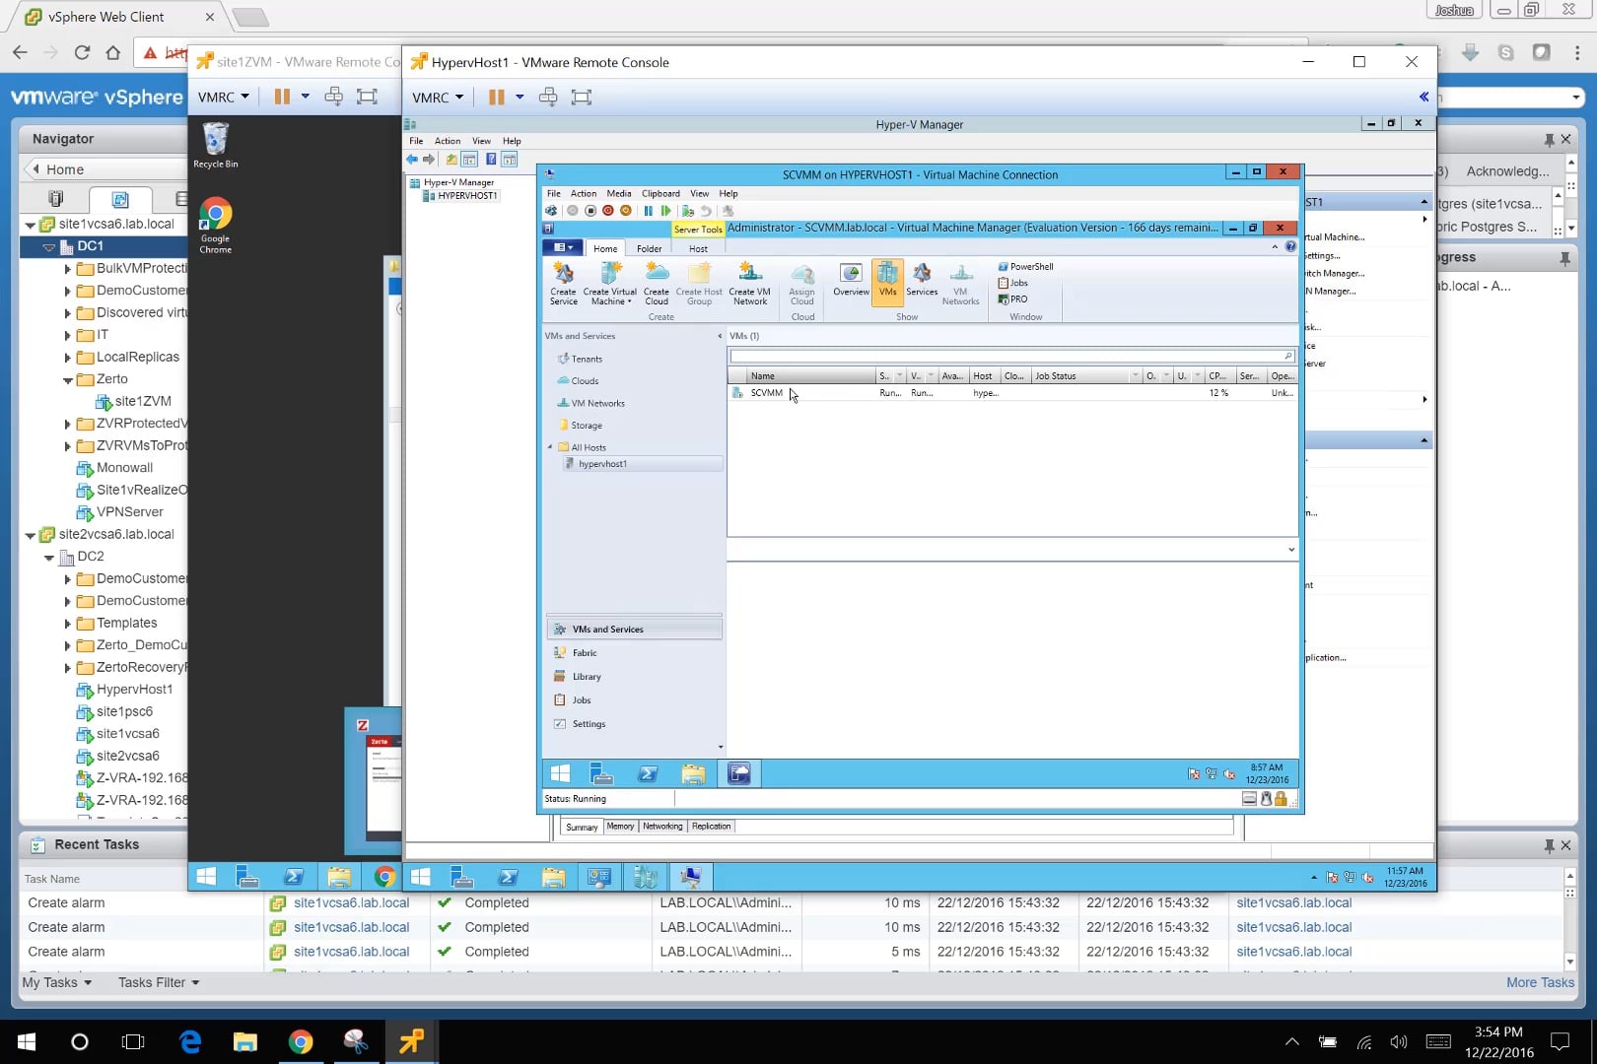Open PowerShell from the Window group
The height and width of the screenshot is (1064, 1597).
[x=1026, y=267]
